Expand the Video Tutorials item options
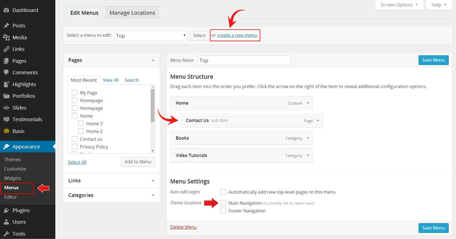Screen dimensions: 456x239 click(x=308, y=155)
